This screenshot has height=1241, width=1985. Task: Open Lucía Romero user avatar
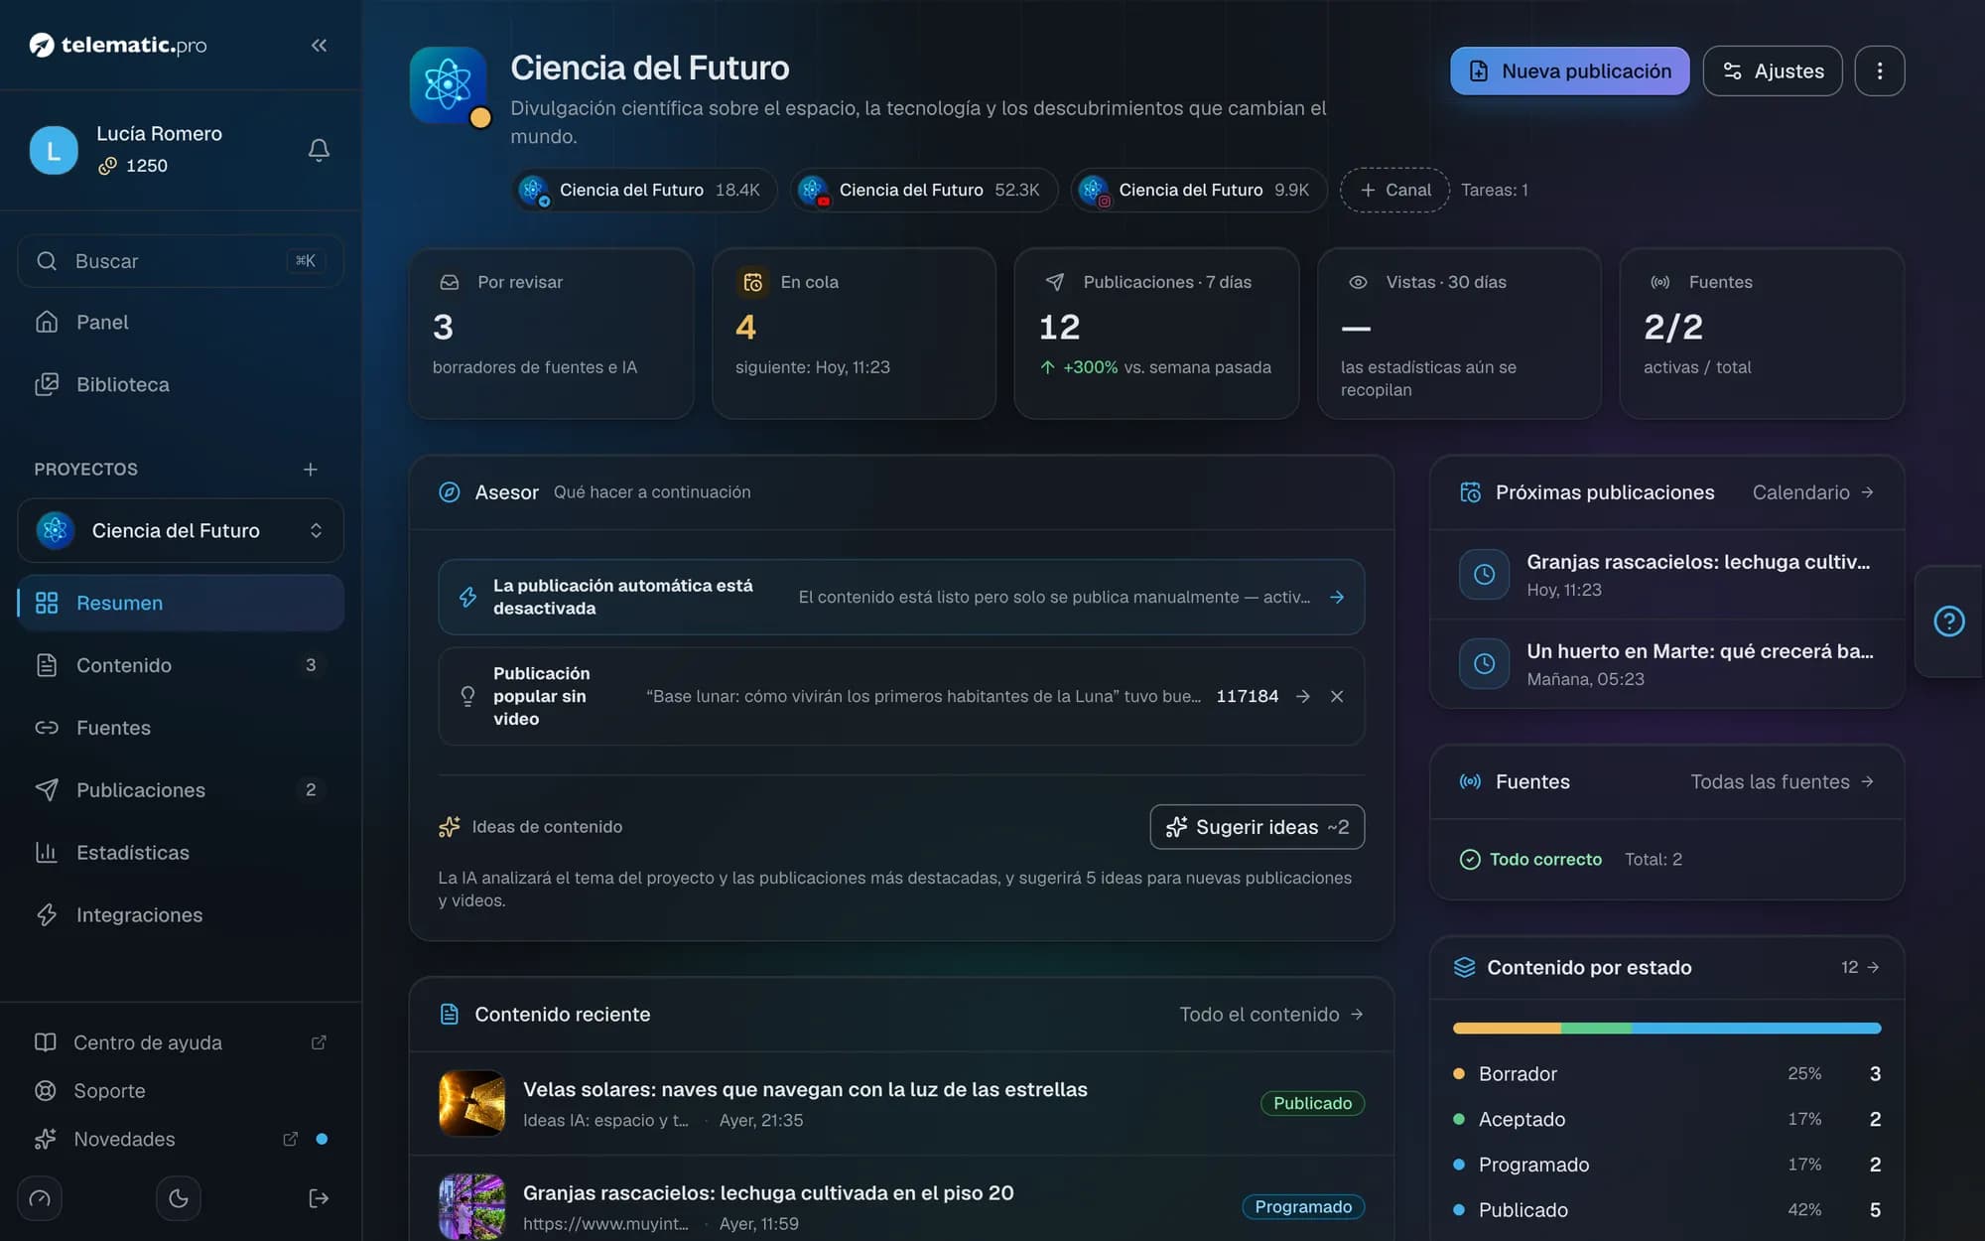click(x=54, y=150)
